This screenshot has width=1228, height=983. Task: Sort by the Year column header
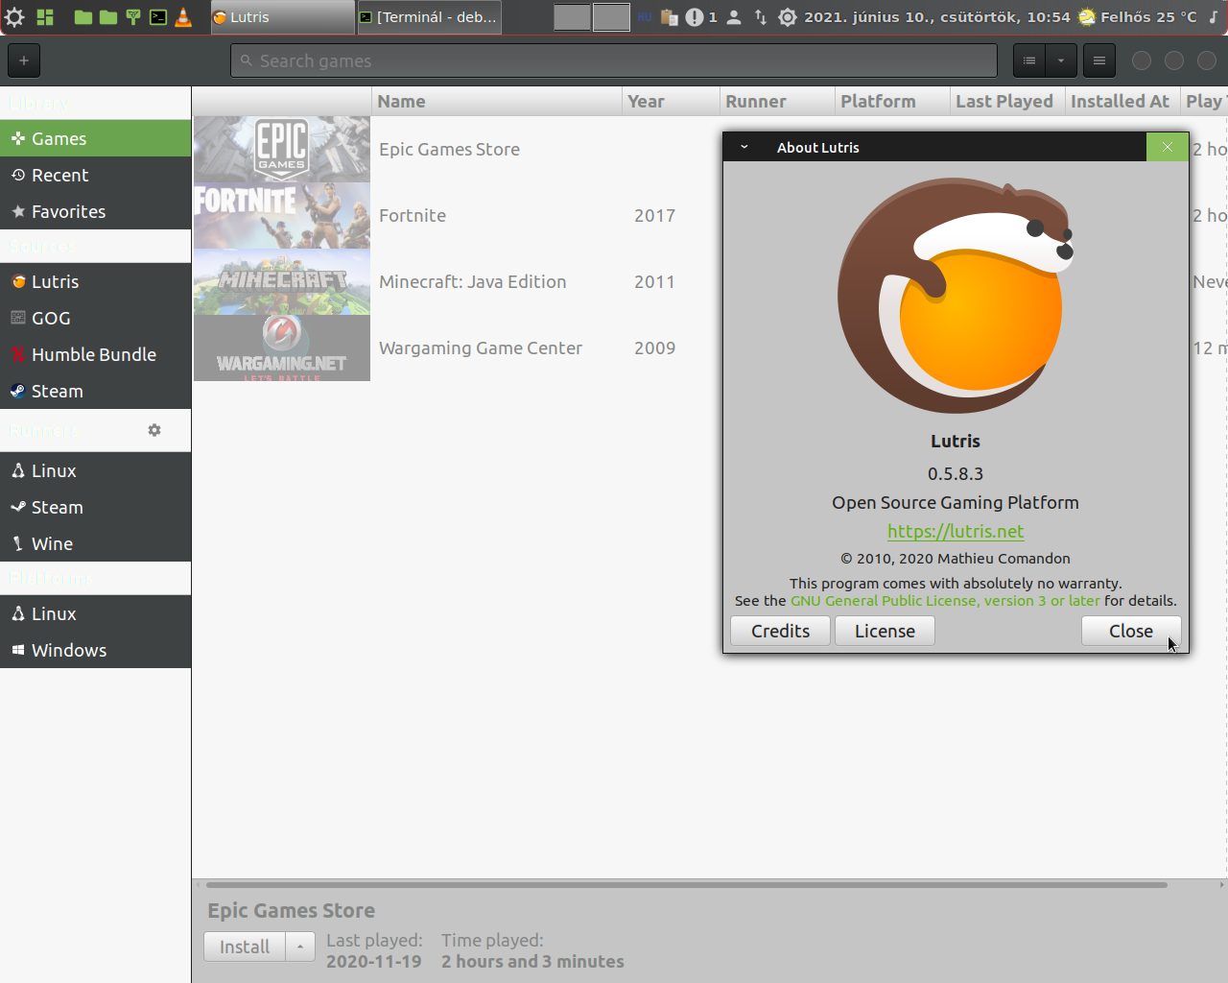tap(671, 101)
